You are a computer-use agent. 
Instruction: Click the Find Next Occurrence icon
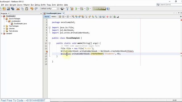coord(80,17)
